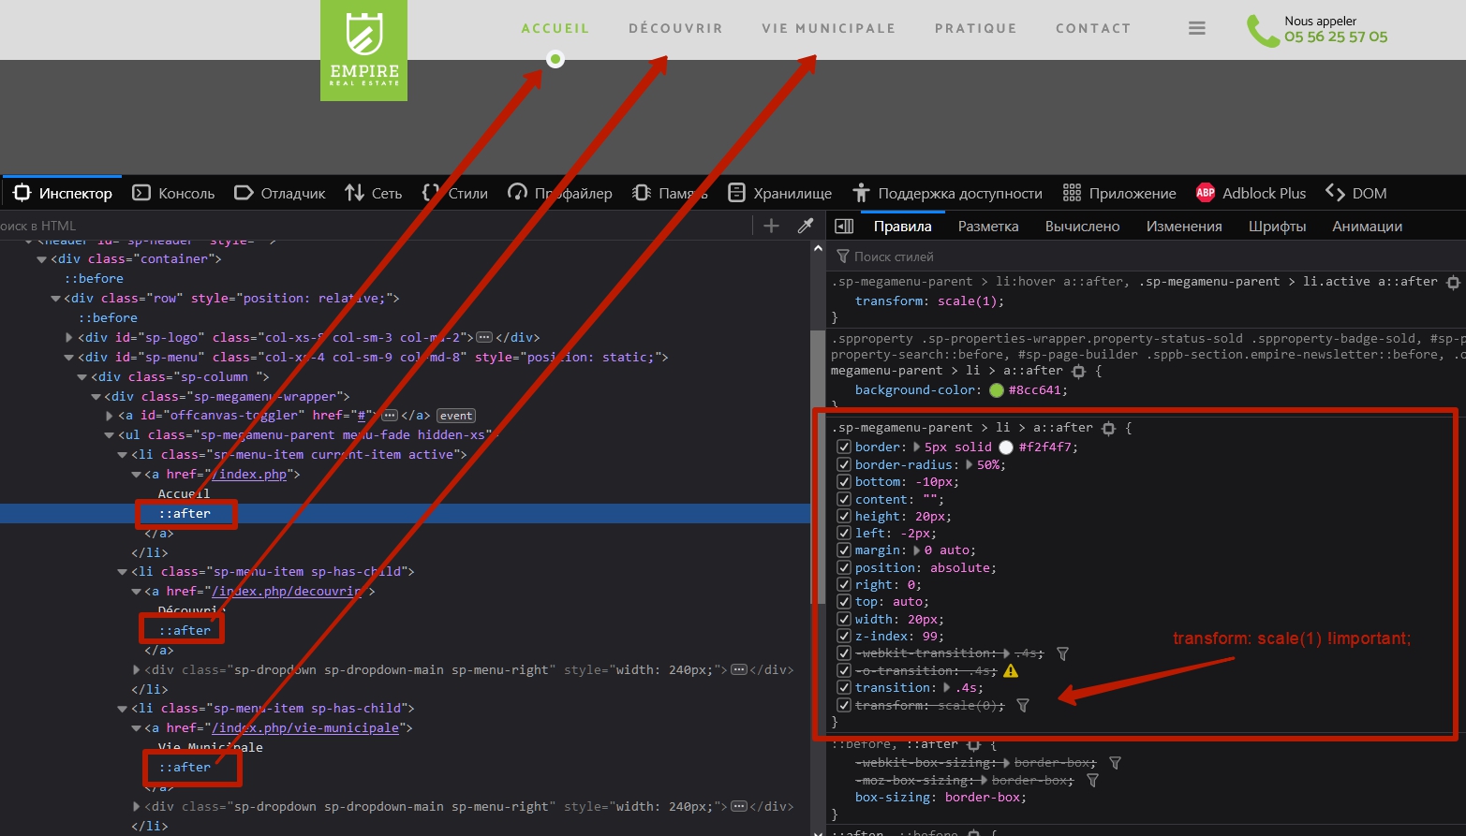
Task: Click the green phone icon
Action: (1262, 31)
